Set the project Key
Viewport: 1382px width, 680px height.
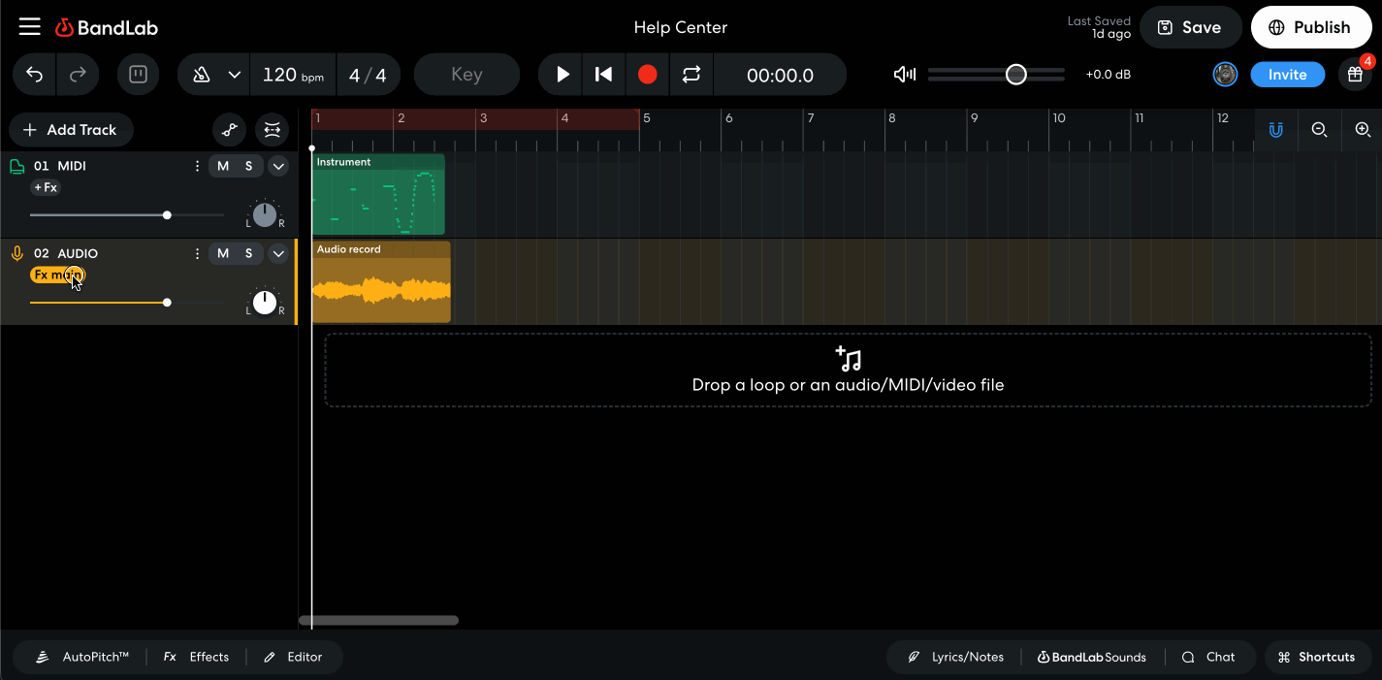point(466,75)
